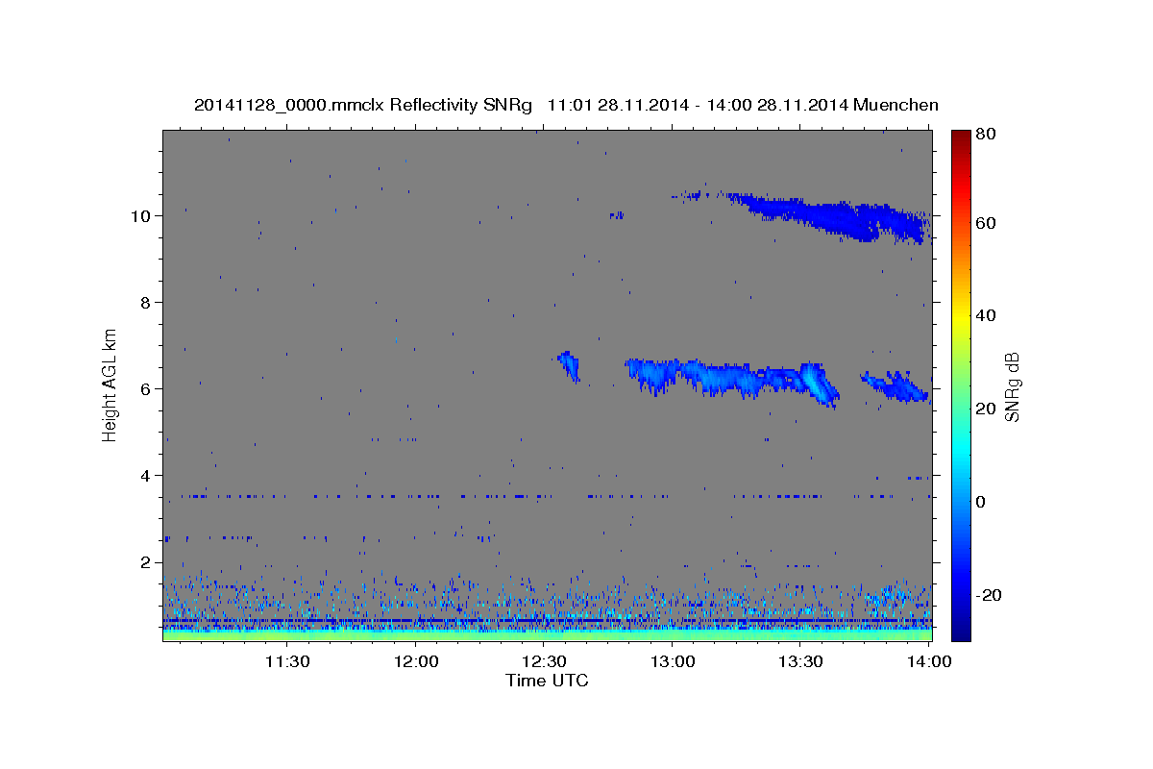
Task: Click the 11:30 time tick label
Action: tap(286, 661)
